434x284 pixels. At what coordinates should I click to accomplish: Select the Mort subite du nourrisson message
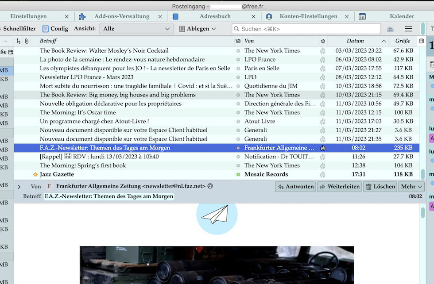[217, 86]
